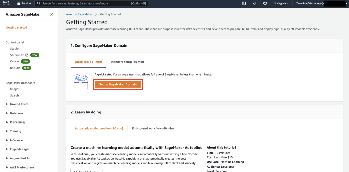Open the N. Virginia region dropdown
This screenshot has height=172, width=349.
click(281, 3)
